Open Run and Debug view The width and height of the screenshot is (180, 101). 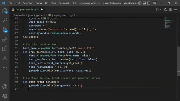(5, 39)
